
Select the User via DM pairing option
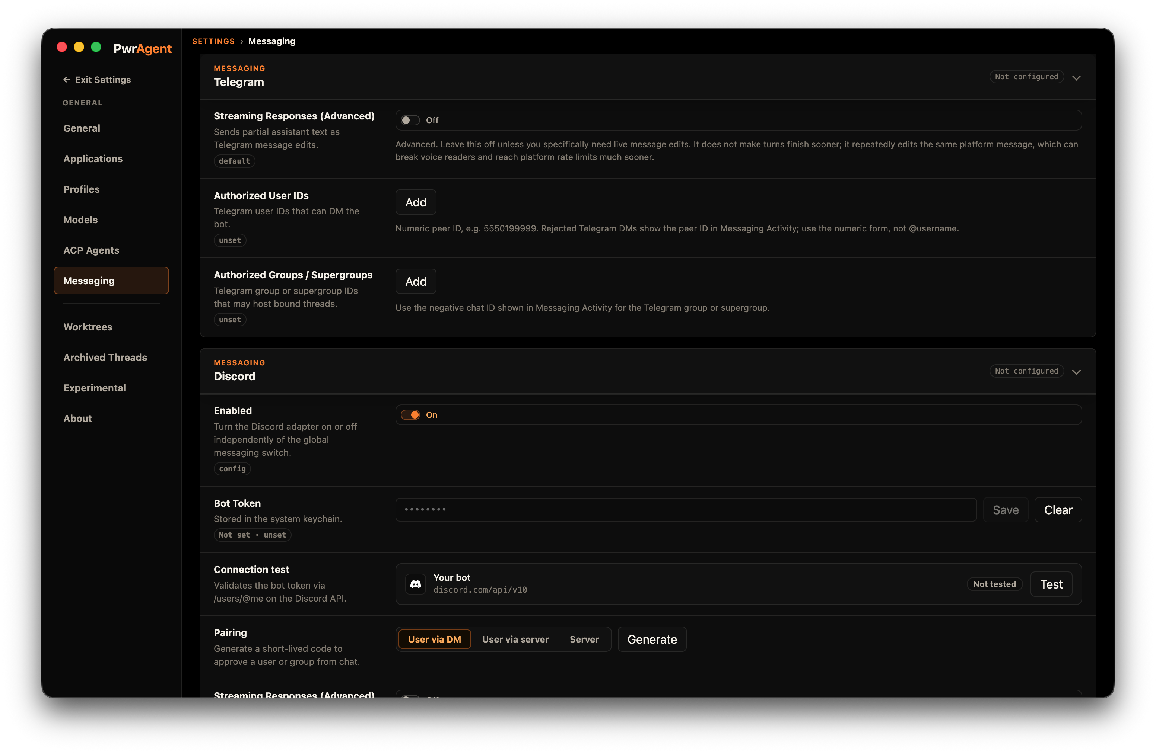coord(434,639)
